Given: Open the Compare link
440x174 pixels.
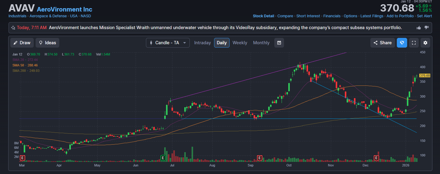Looking at the screenshot, I should tap(285, 16).
